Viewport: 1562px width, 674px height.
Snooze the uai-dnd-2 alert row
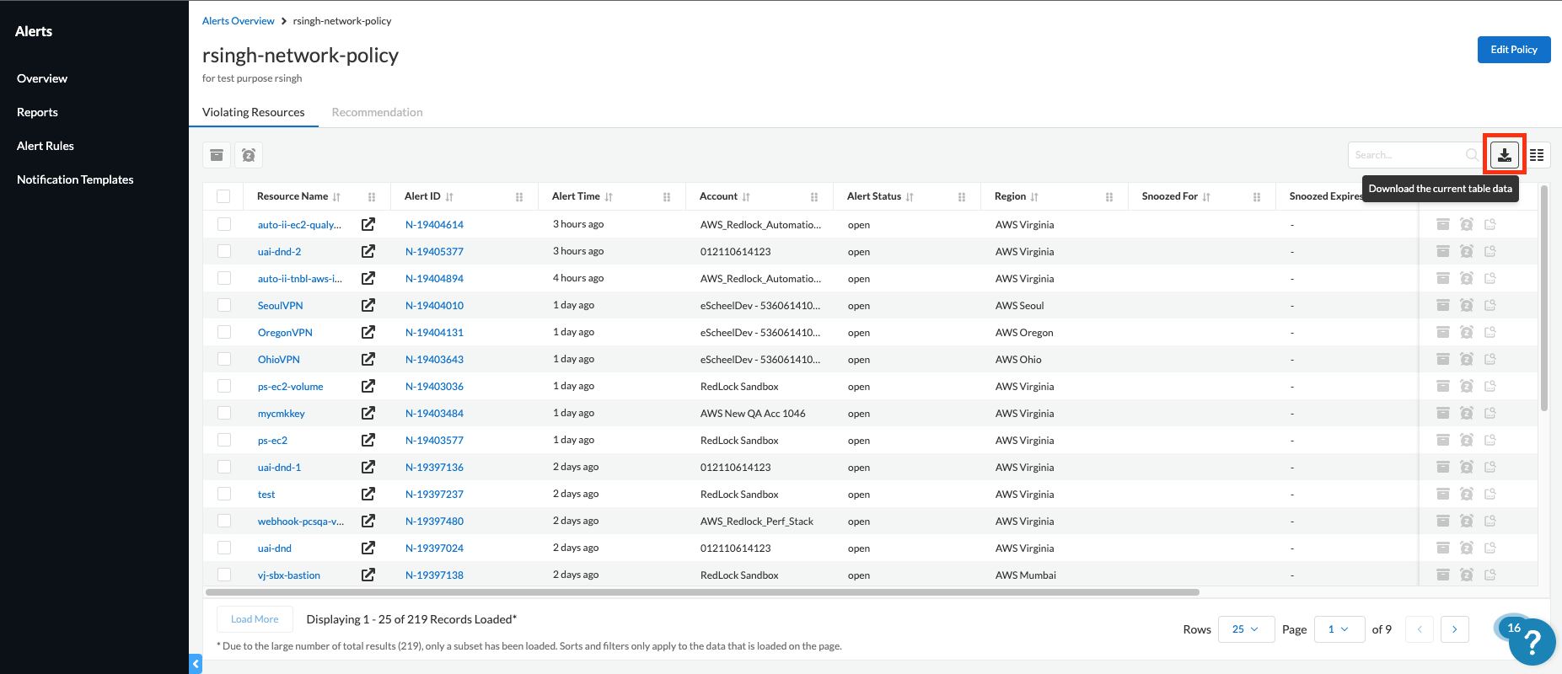pos(1467,251)
